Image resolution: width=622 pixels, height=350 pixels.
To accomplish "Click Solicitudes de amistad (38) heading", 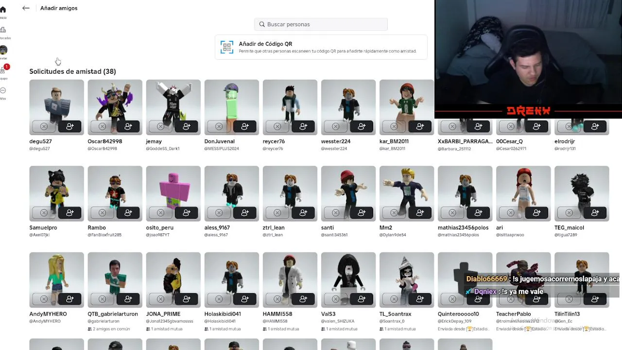I will click(72, 71).
